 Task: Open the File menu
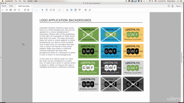click(16, 1)
